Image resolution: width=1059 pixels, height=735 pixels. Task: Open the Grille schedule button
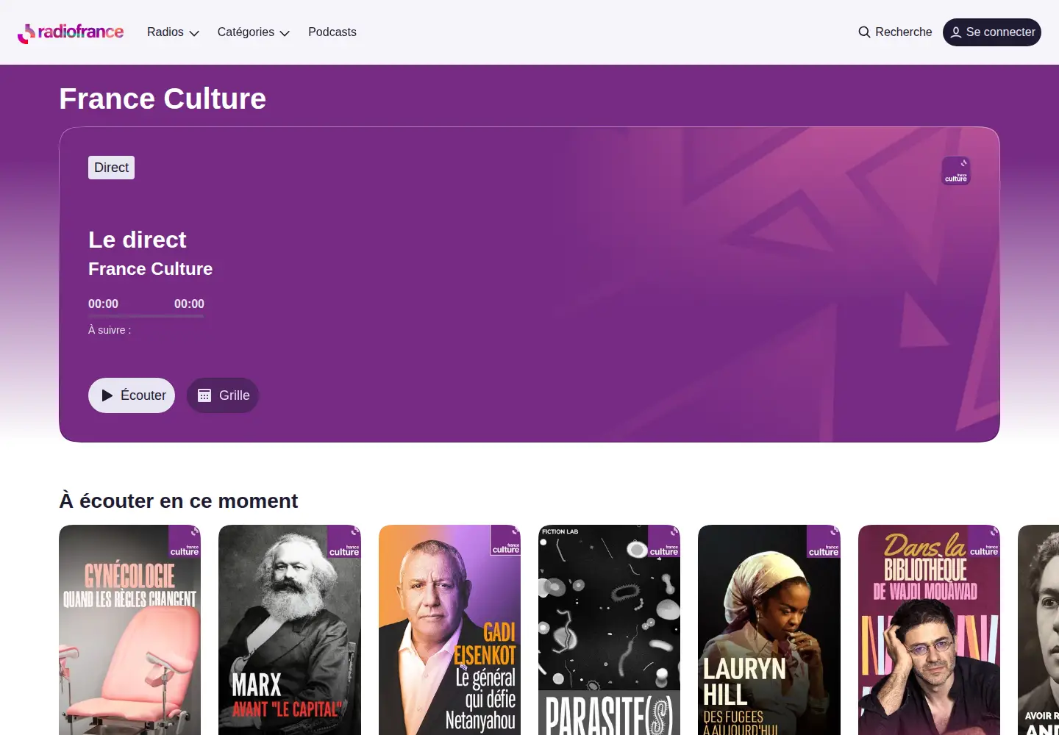(x=223, y=395)
